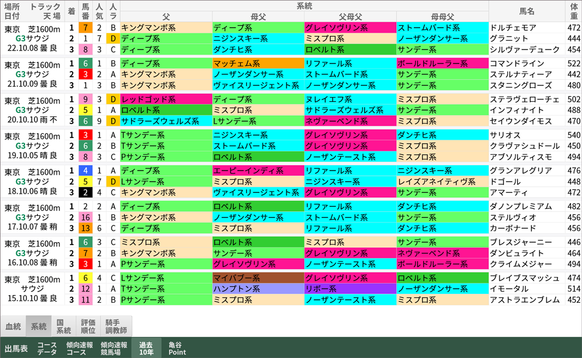Click horse name セイウンダイモス
The width and height of the screenshot is (582, 358).
pos(521,121)
